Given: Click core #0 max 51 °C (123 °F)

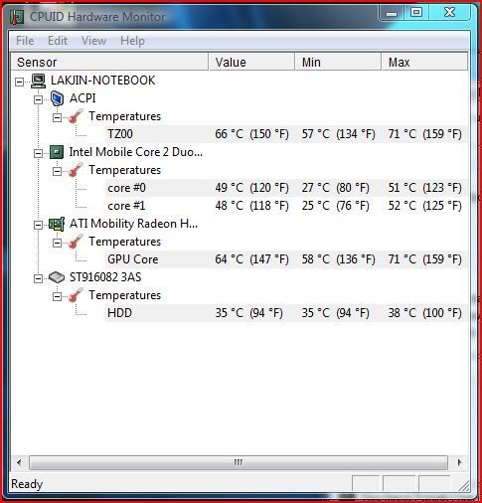Looking at the screenshot, I should 424,188.
